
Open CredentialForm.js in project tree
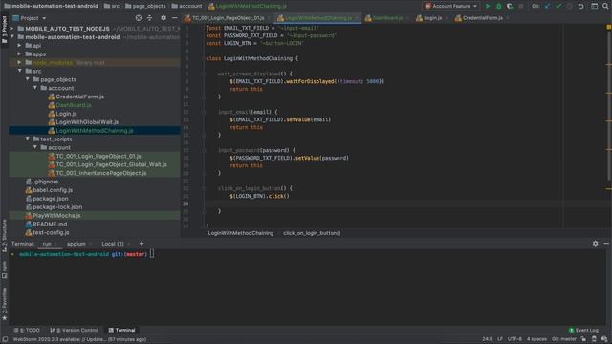tap(79, 97)
